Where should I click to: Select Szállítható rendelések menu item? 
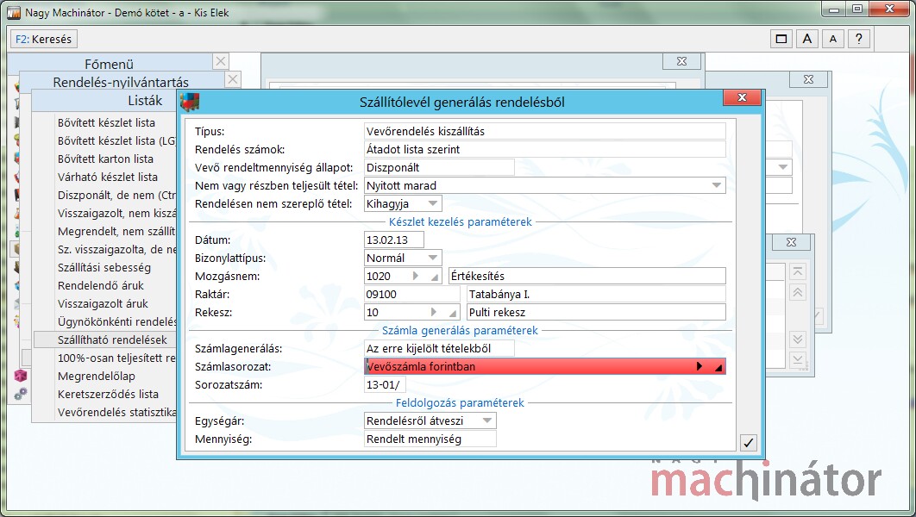105,339
